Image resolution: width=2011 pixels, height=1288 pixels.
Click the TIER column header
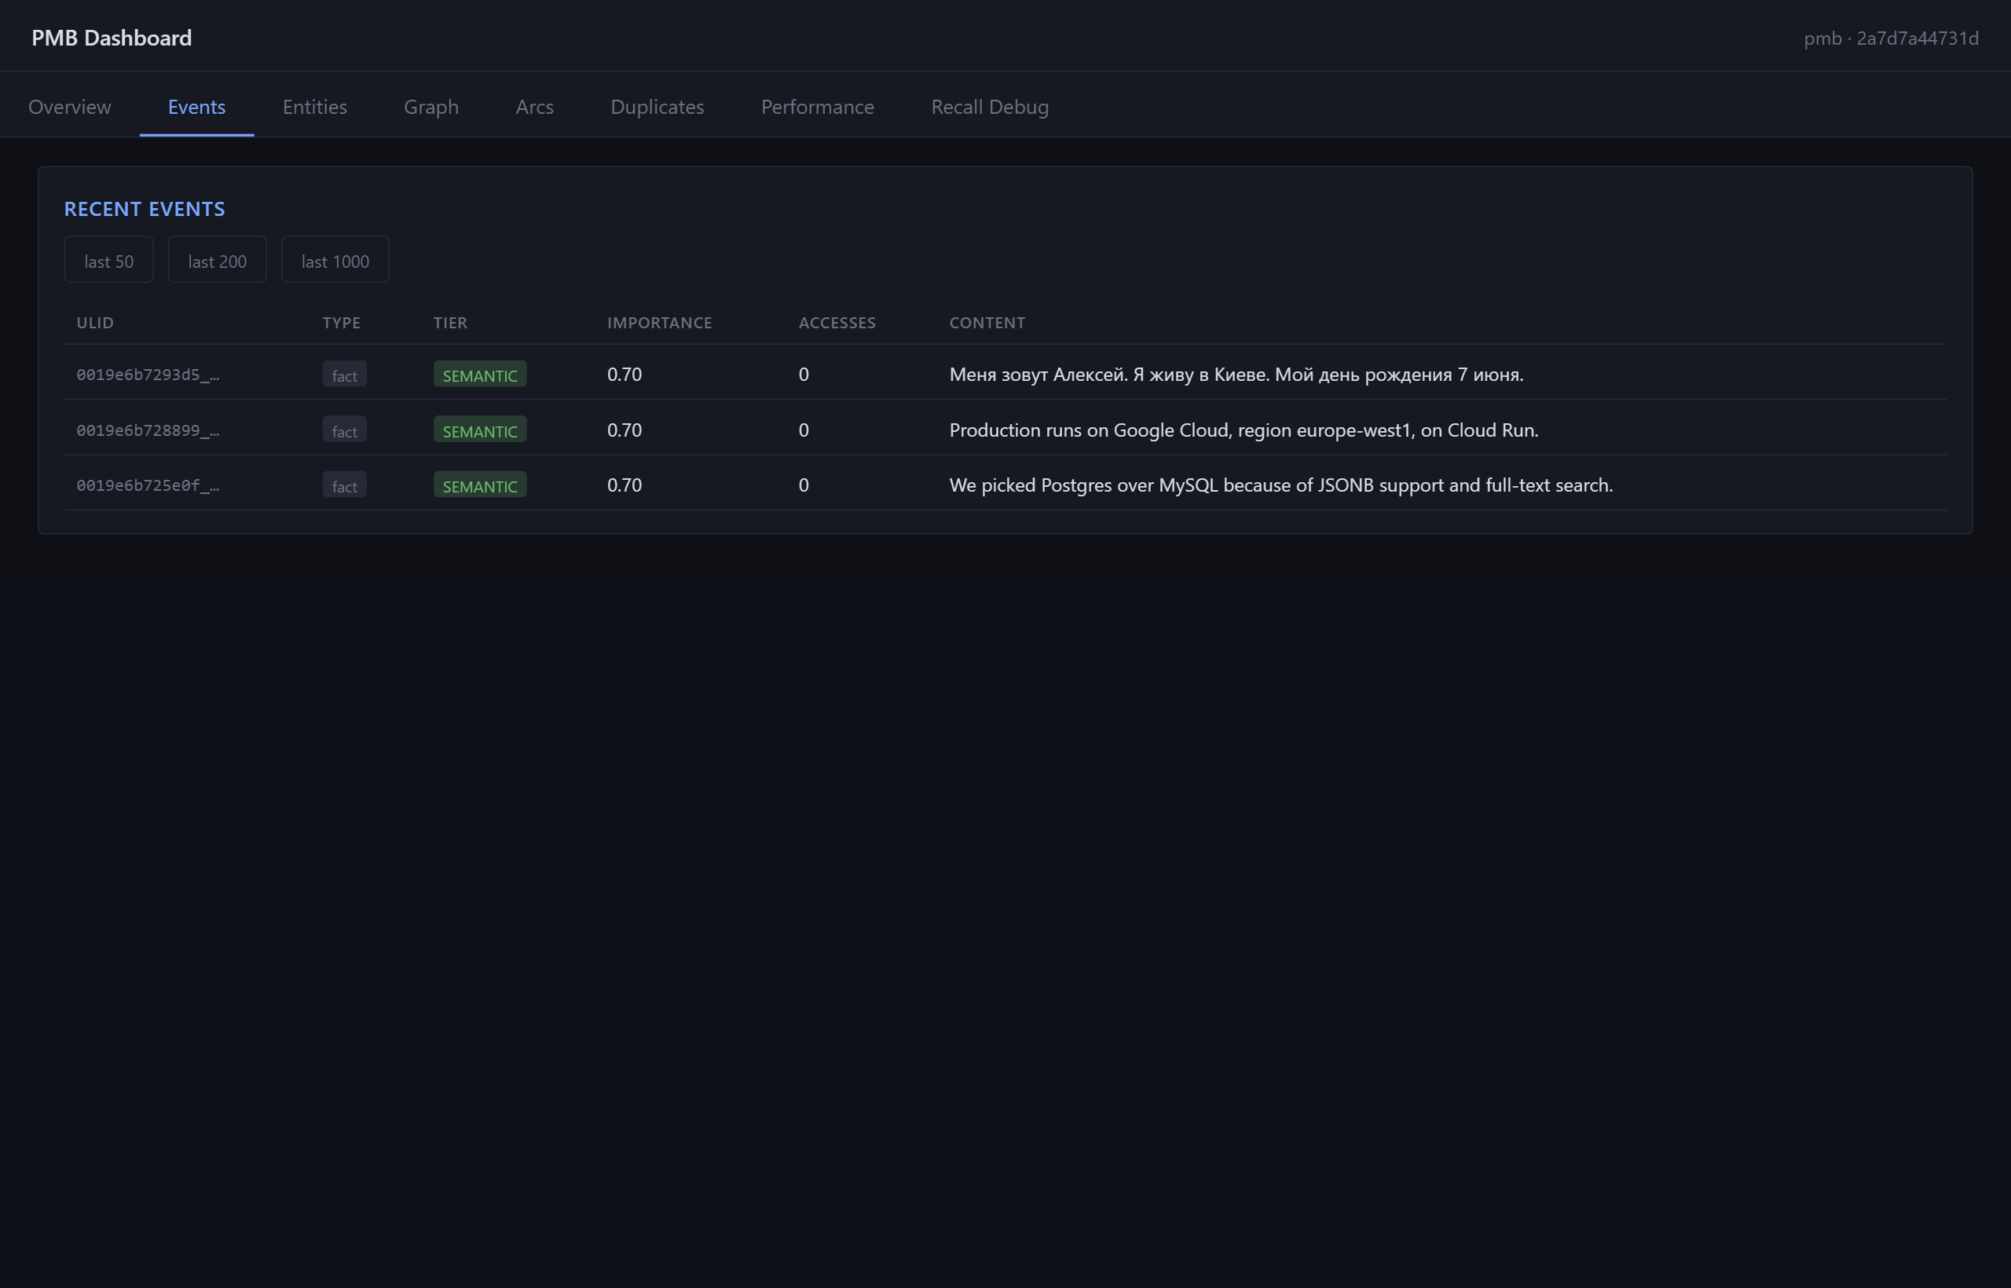point(450,323)
